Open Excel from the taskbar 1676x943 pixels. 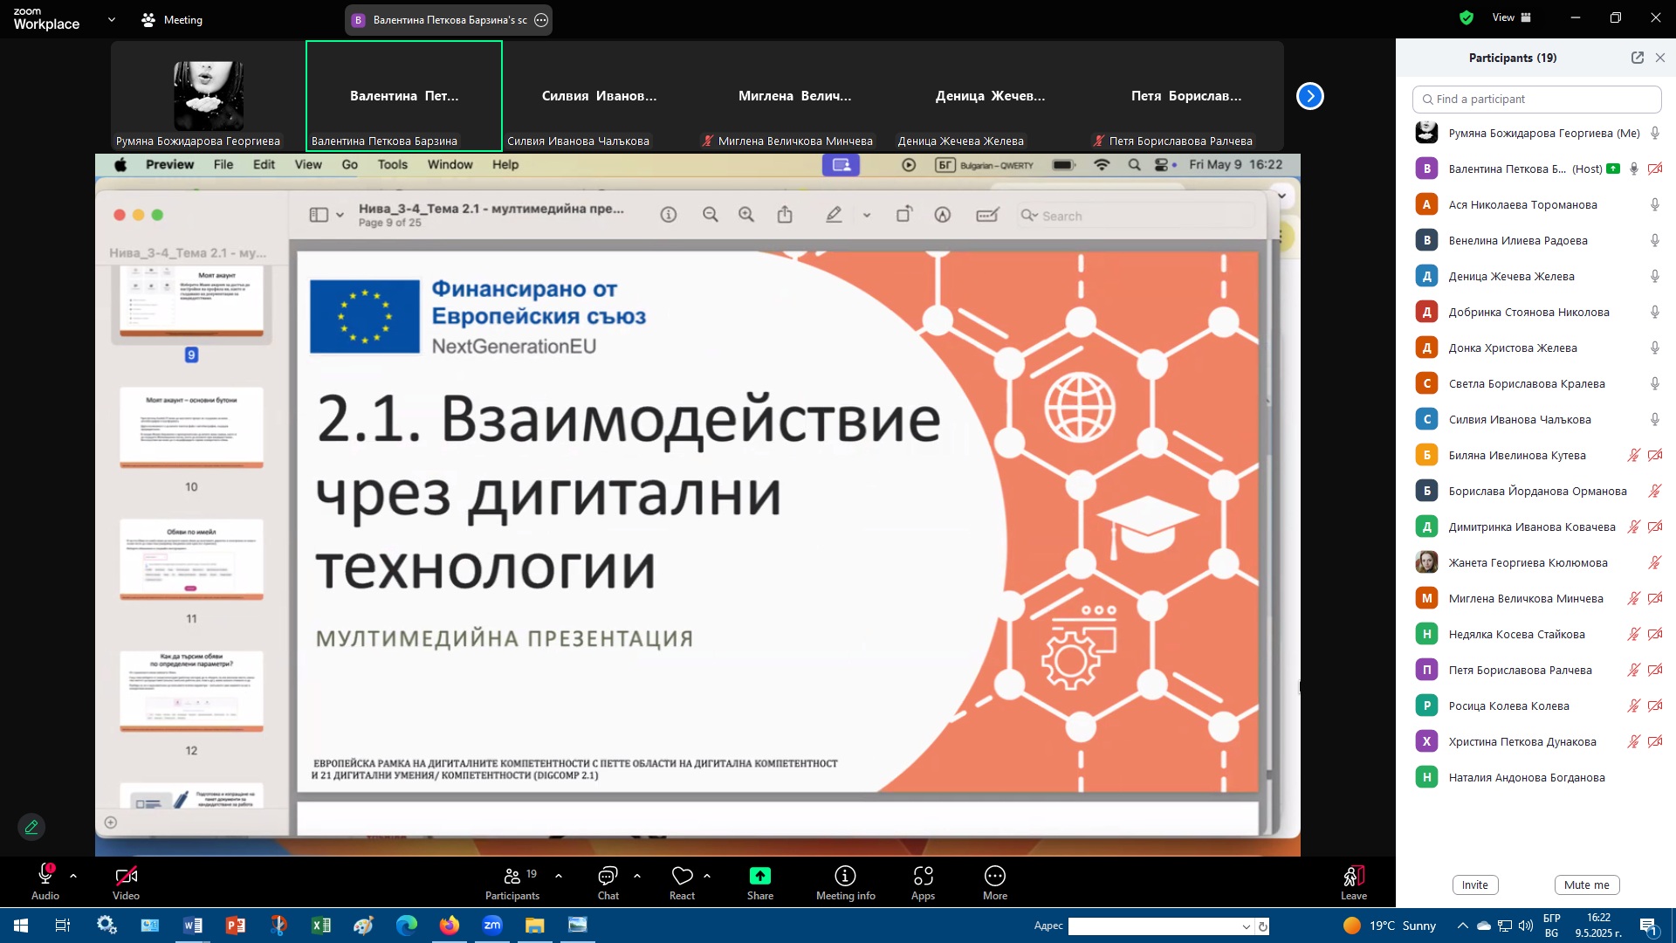tap(321, 926)
